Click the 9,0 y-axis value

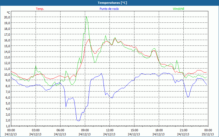click(8, 80)
